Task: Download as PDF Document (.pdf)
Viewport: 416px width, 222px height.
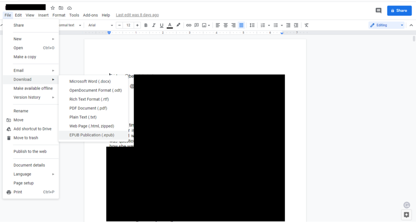Action: 93,108
